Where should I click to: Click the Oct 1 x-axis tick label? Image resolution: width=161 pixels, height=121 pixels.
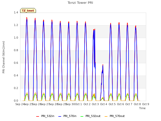pyautogui.click(x=78, y=104)
